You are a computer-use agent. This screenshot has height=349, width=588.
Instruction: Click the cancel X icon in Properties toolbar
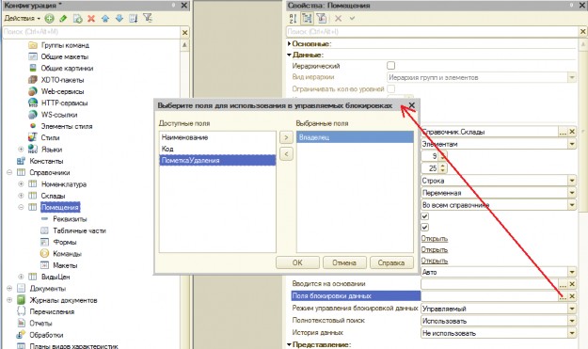(339, 18)
